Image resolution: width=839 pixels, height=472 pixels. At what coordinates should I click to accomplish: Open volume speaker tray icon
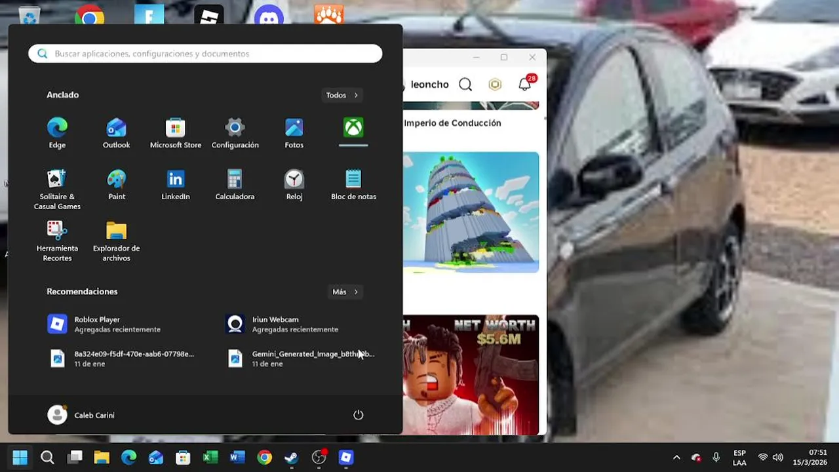(778, 458)
